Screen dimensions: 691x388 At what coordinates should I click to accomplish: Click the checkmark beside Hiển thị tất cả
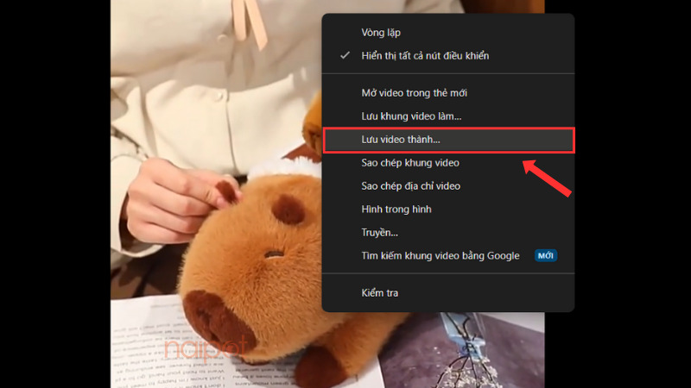(x=345, y=56)
